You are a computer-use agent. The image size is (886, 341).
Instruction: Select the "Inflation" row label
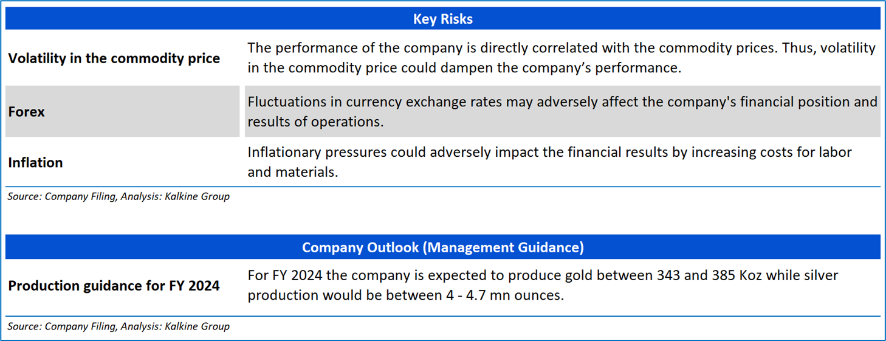(x=35, y=163)
